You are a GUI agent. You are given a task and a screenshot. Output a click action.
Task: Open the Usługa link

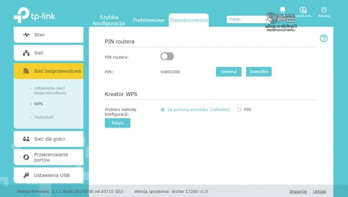(319, 191)
